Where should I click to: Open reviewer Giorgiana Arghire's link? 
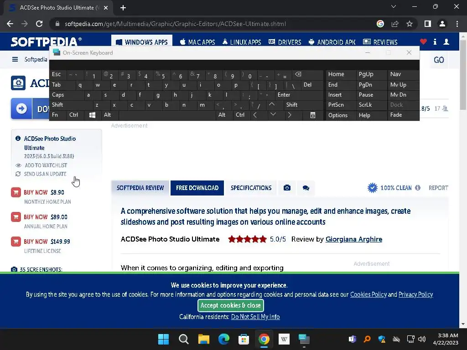(354, 239)
